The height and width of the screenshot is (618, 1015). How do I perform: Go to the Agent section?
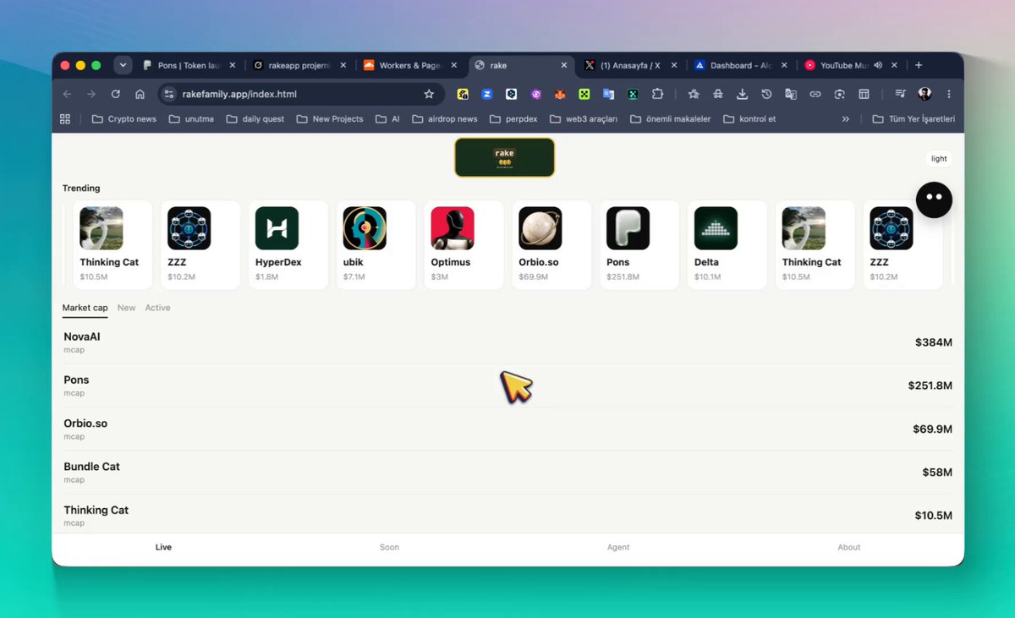618,547
